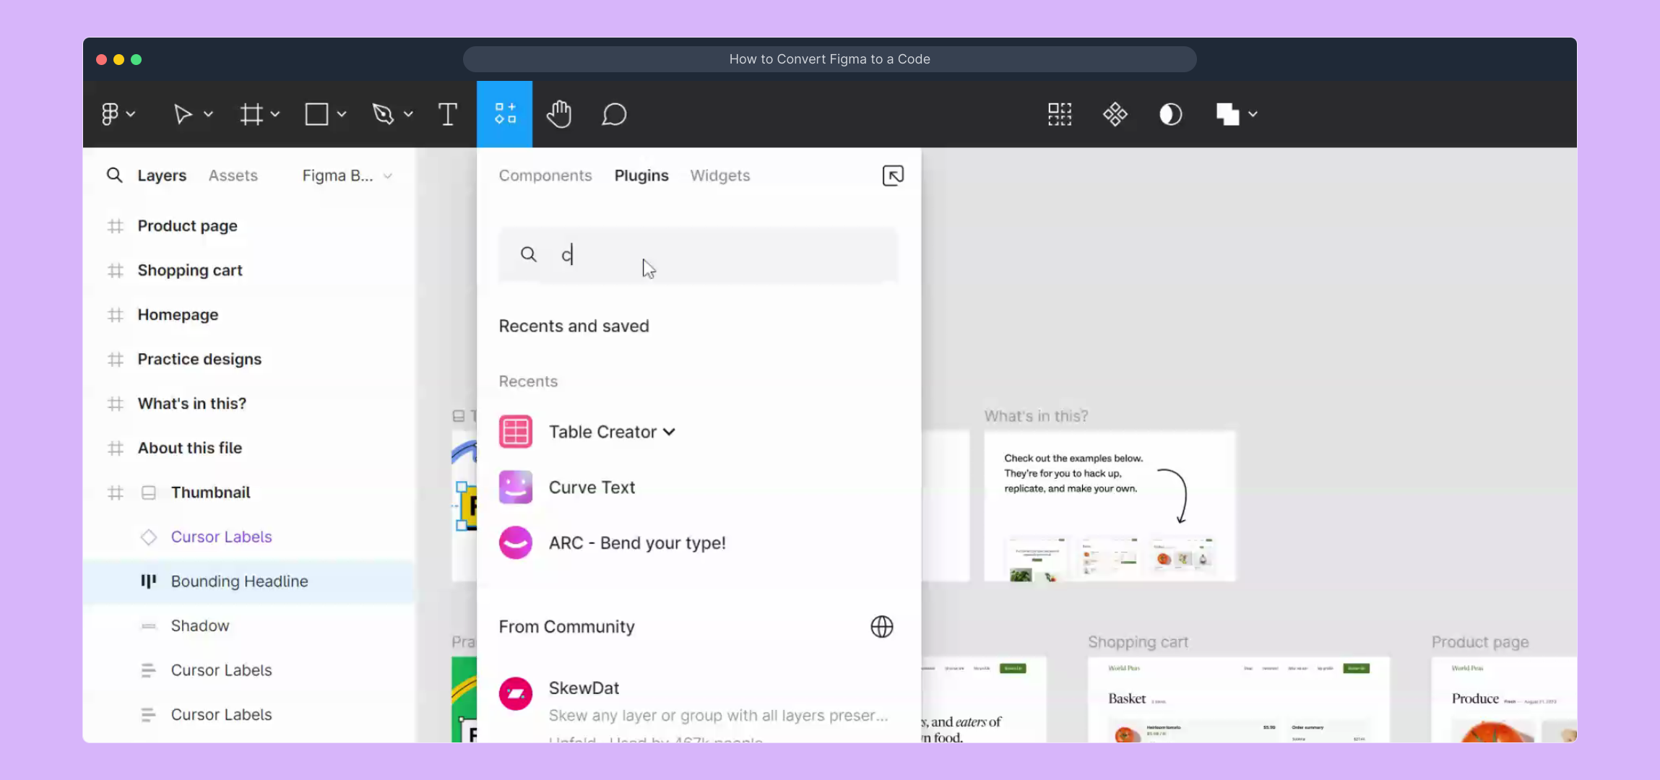Open the Assets panel tab
1660x780 pixels.
point(233,175)
